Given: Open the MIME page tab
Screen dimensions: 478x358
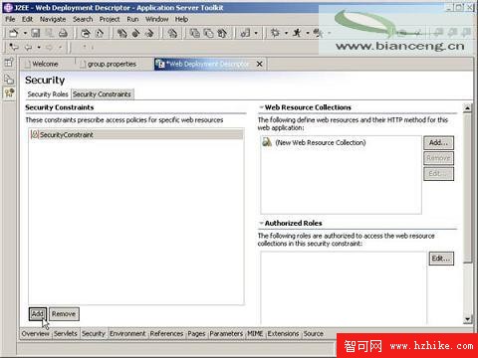Looking at the screenshot, I should point(255,333).
